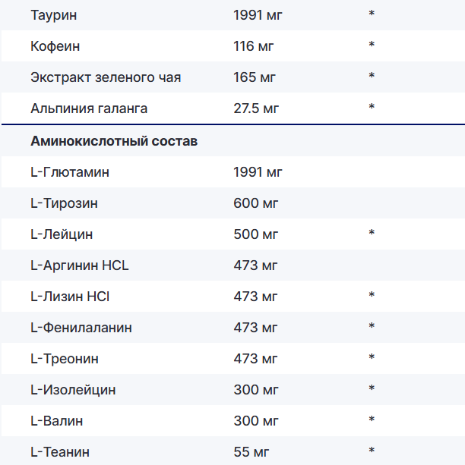Click the L-Тирозин label
465x465 pixels.
click(64, 203)
